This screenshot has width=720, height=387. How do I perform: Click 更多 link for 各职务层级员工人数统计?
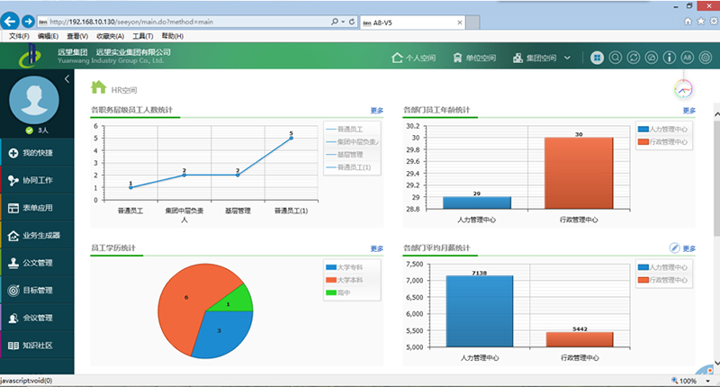377,111
